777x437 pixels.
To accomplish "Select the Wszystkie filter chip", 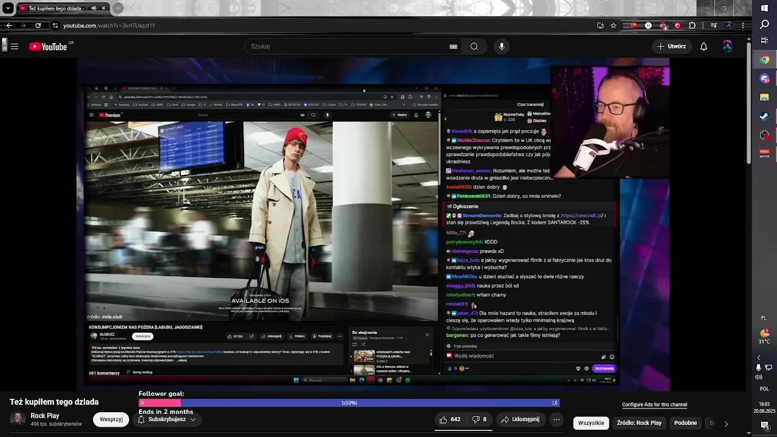I will [x=591, y=423].
